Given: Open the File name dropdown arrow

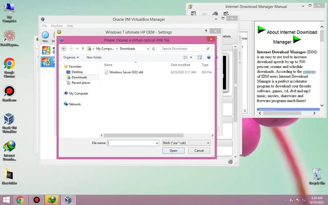Looking at the screenshot, I should coord(157,143).
